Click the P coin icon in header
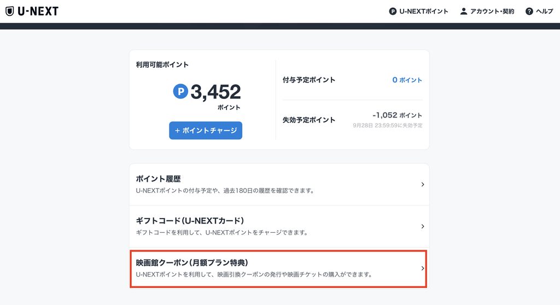The width and height of the screenshot is (560, 305). [393, 11]
